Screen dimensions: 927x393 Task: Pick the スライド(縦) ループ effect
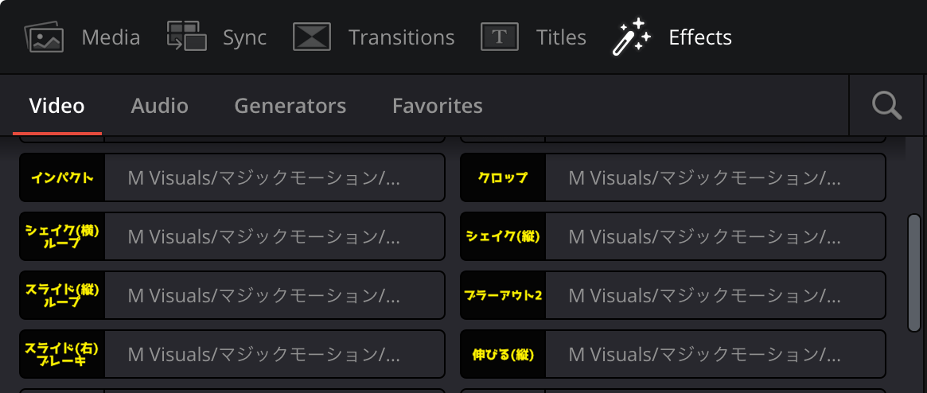point(232,295)
